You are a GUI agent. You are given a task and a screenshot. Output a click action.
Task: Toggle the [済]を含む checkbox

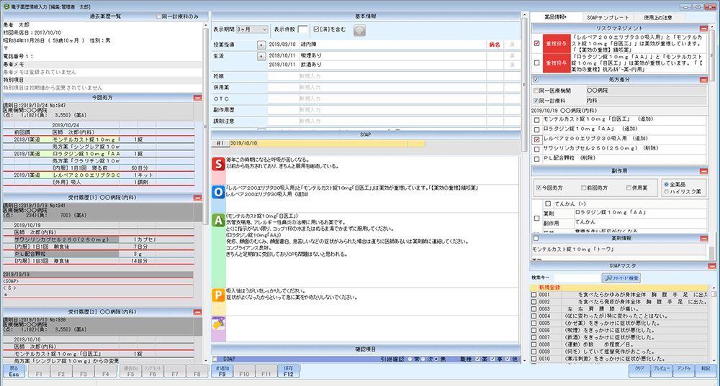coord(317,29)
